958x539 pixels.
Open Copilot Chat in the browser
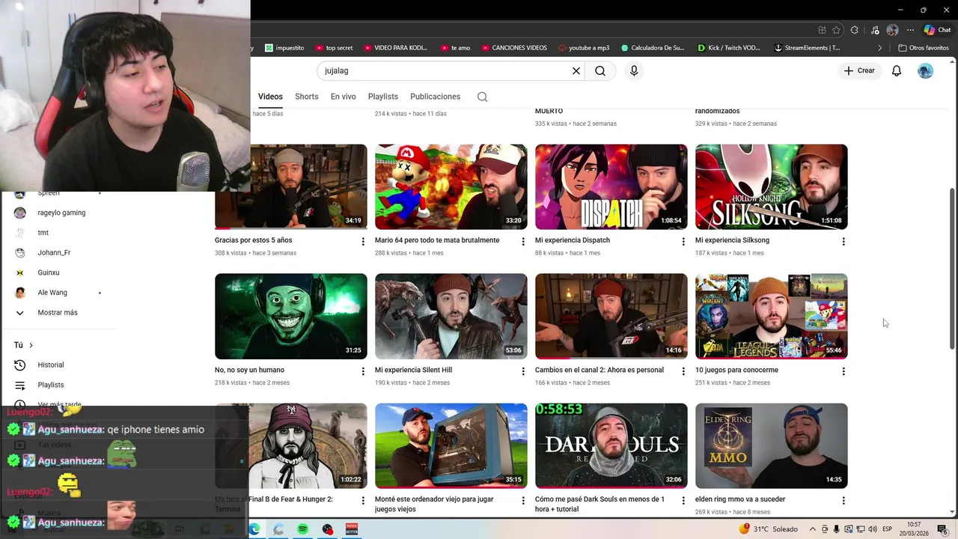939,30
